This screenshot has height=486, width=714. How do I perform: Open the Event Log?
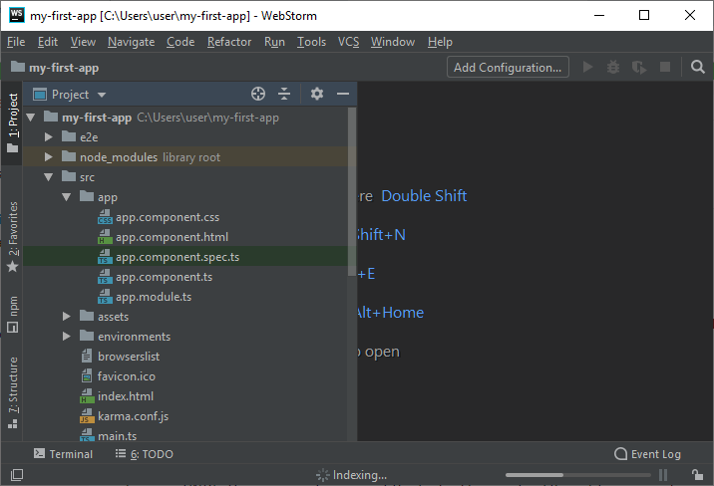click(647, 454)
